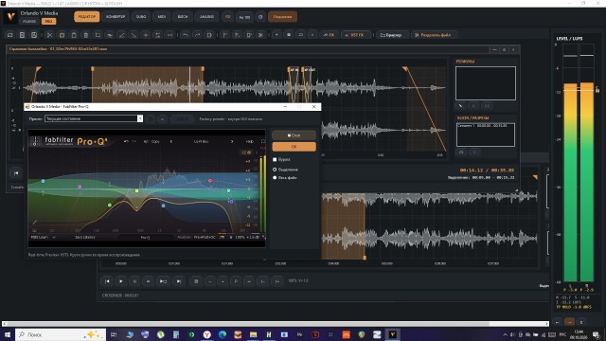Viewport: 606px width, 341px height.
Task: Click the Pro-Q undo arrow
Action: click(126, 141)
